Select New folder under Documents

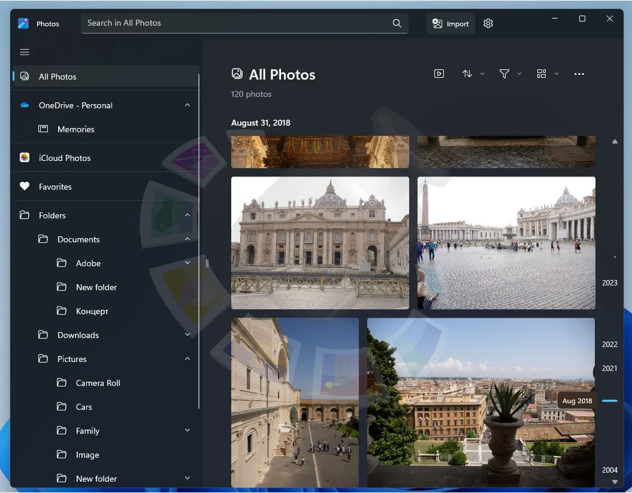tap(105, 287)
